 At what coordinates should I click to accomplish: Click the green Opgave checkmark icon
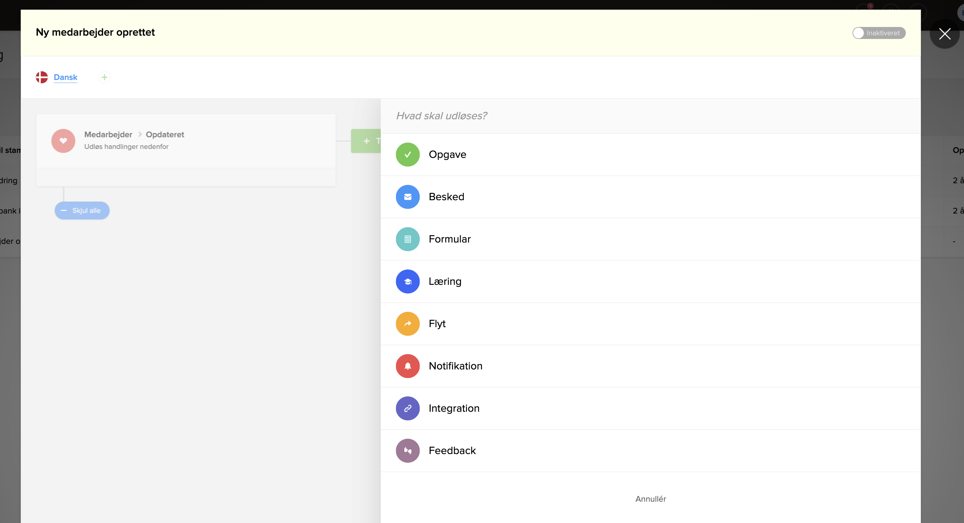point(408,155)
